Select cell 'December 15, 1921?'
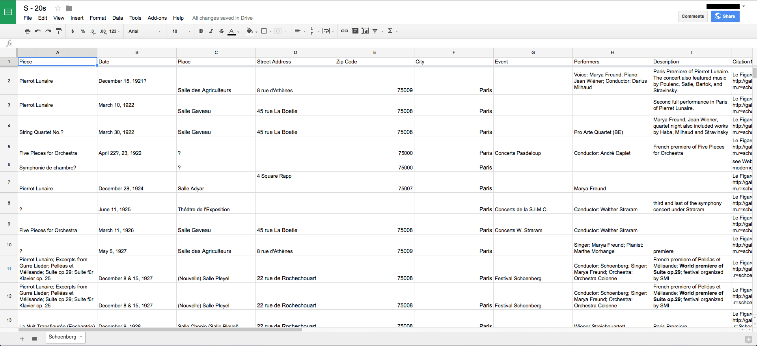 tap(136, 81)
